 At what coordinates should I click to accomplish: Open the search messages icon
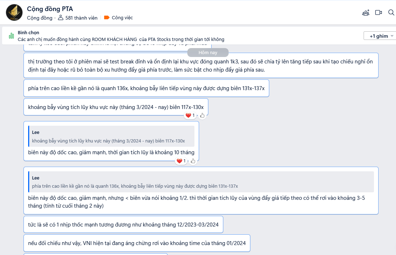(391, 12)
